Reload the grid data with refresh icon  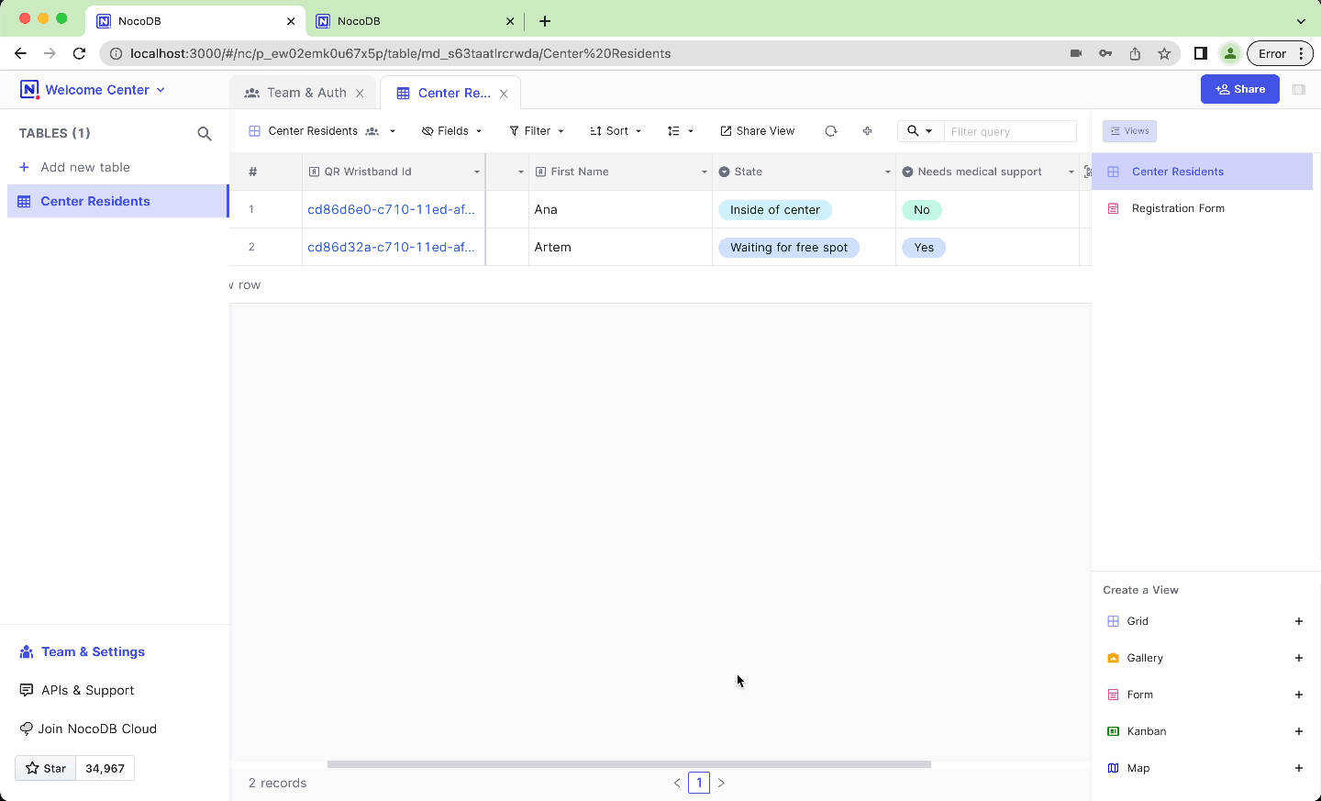point(831,131)
